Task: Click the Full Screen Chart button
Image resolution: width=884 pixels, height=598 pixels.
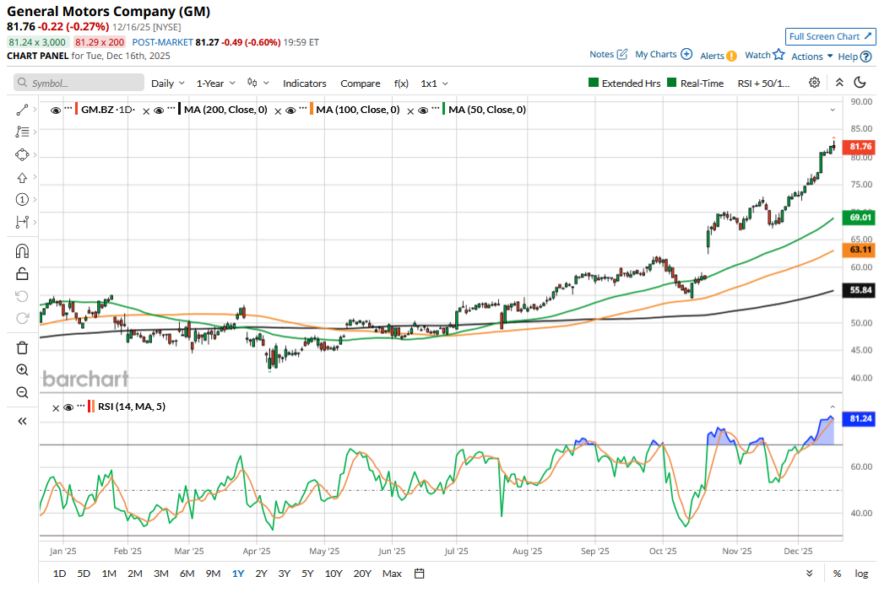Action: [829, 36]
